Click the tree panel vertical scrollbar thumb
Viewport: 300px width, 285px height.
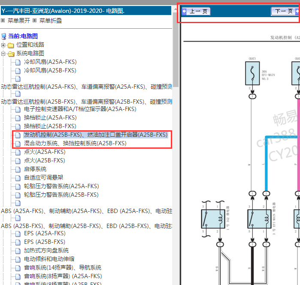[176, 50]
